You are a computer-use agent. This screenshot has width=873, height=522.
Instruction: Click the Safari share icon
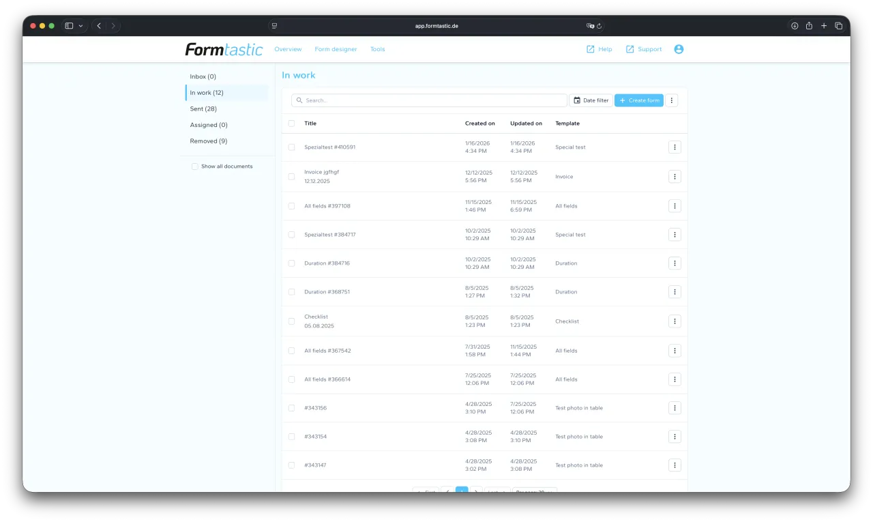coord(809,26)
